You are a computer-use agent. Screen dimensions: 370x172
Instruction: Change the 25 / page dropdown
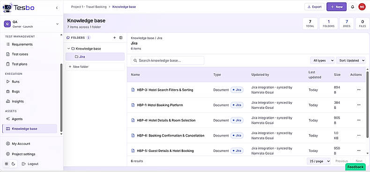[319, 161]
